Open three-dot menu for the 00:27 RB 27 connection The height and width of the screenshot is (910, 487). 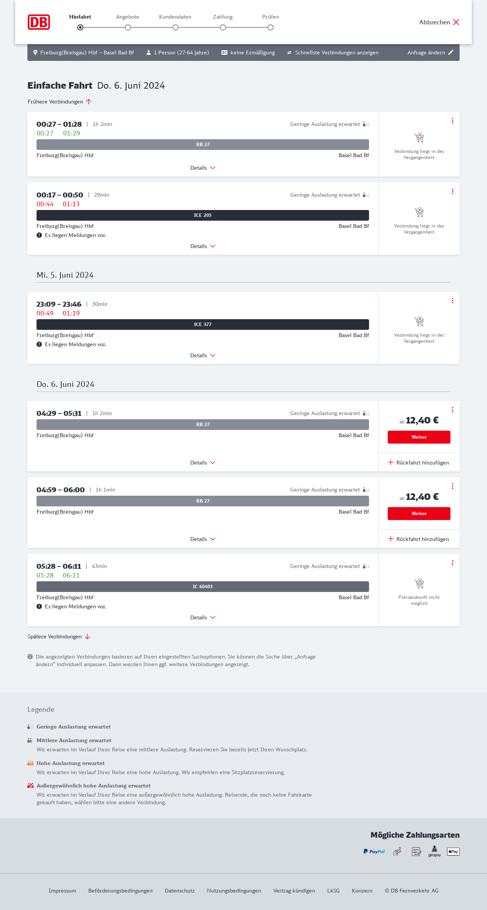pos(452,121)
